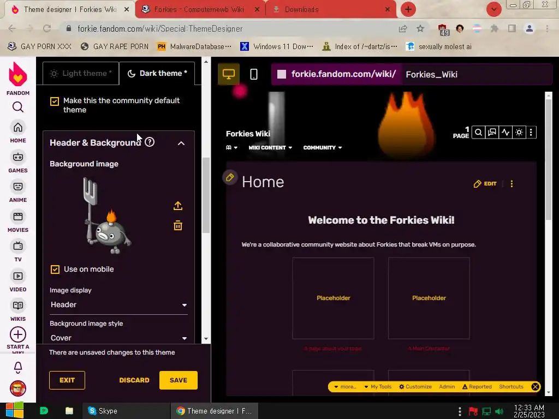Open the Fandom search magnifier
The height and width of the screenshot is (419, 559).
coord(18,107)
